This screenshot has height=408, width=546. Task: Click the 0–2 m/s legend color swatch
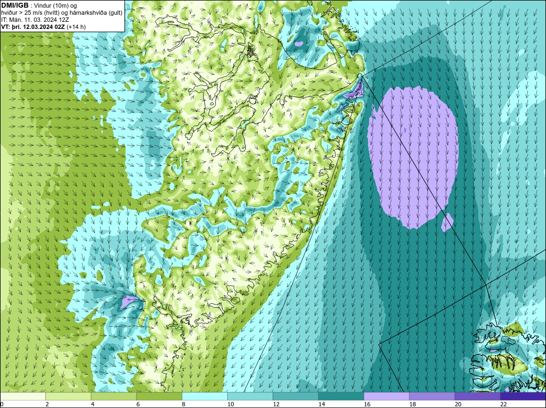pos(22,397)
